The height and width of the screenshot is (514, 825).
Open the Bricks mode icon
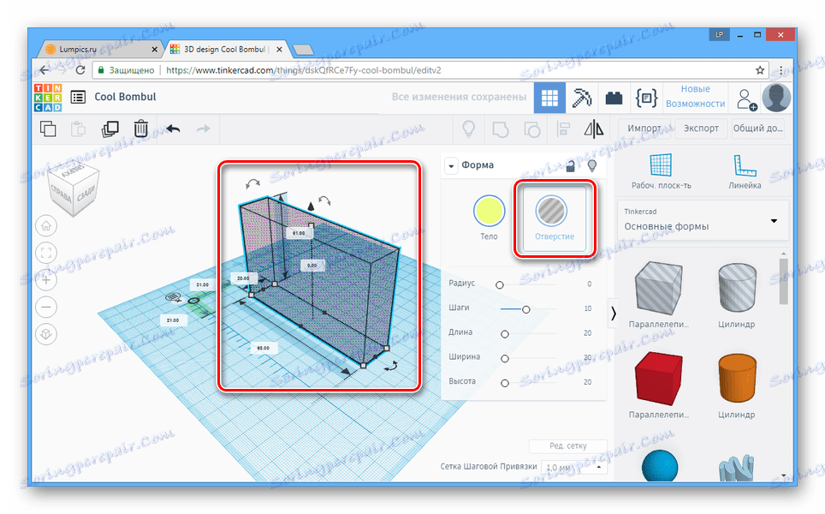click(x=614, y=98)
